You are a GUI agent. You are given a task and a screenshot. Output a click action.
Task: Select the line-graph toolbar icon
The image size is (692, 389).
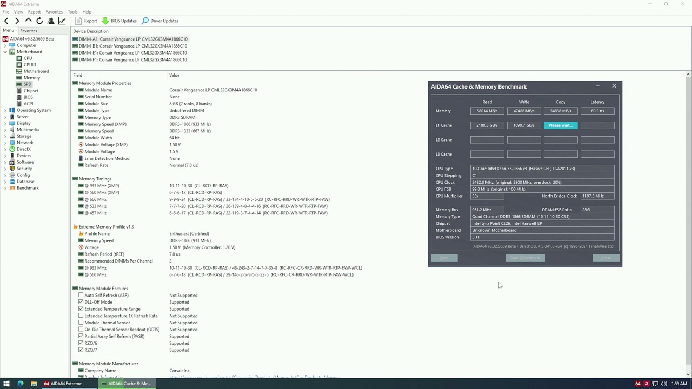point(62,21)
